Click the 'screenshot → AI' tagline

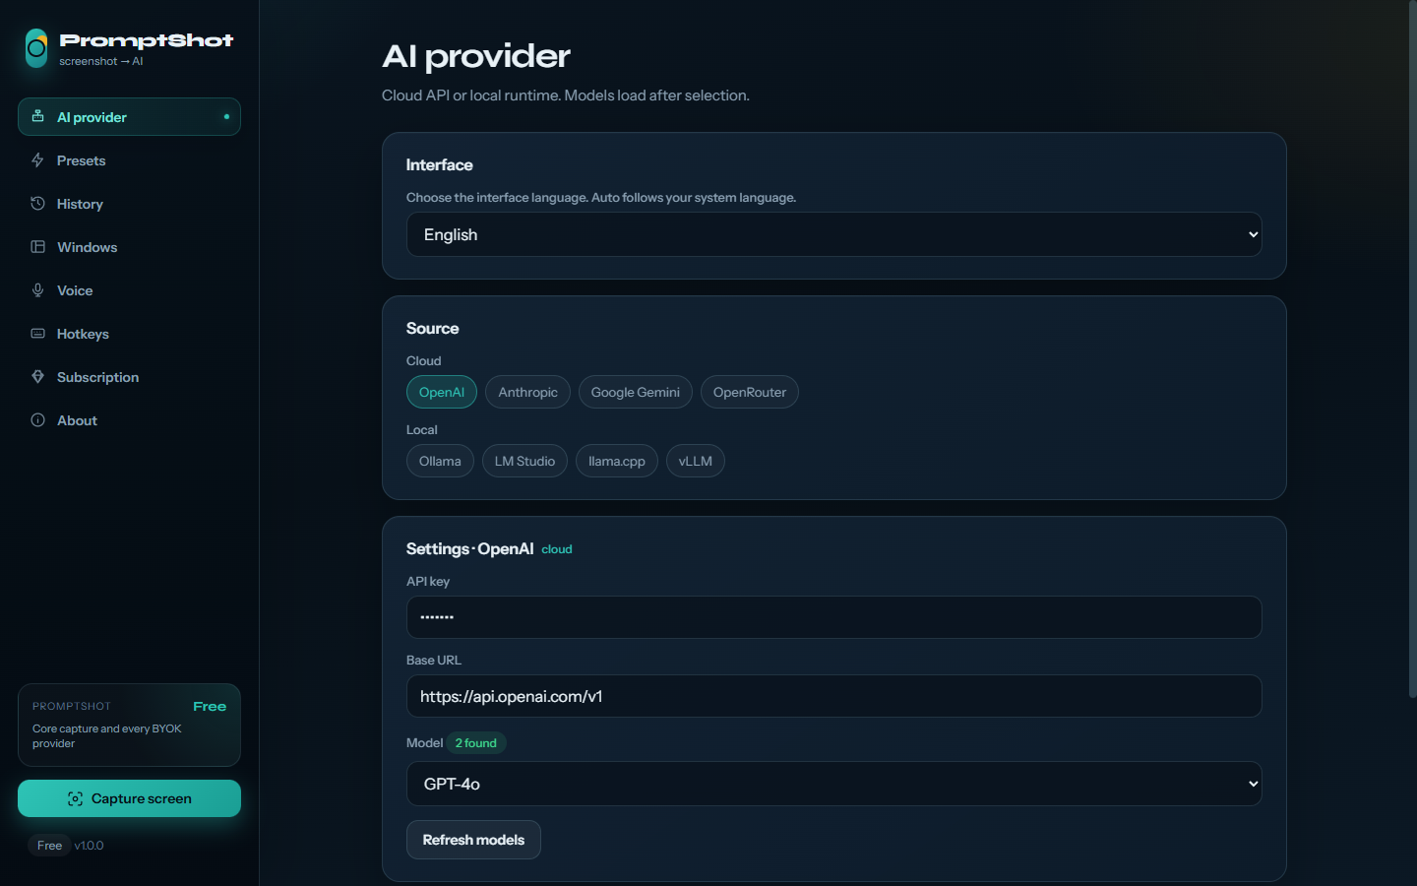[101, 61]
